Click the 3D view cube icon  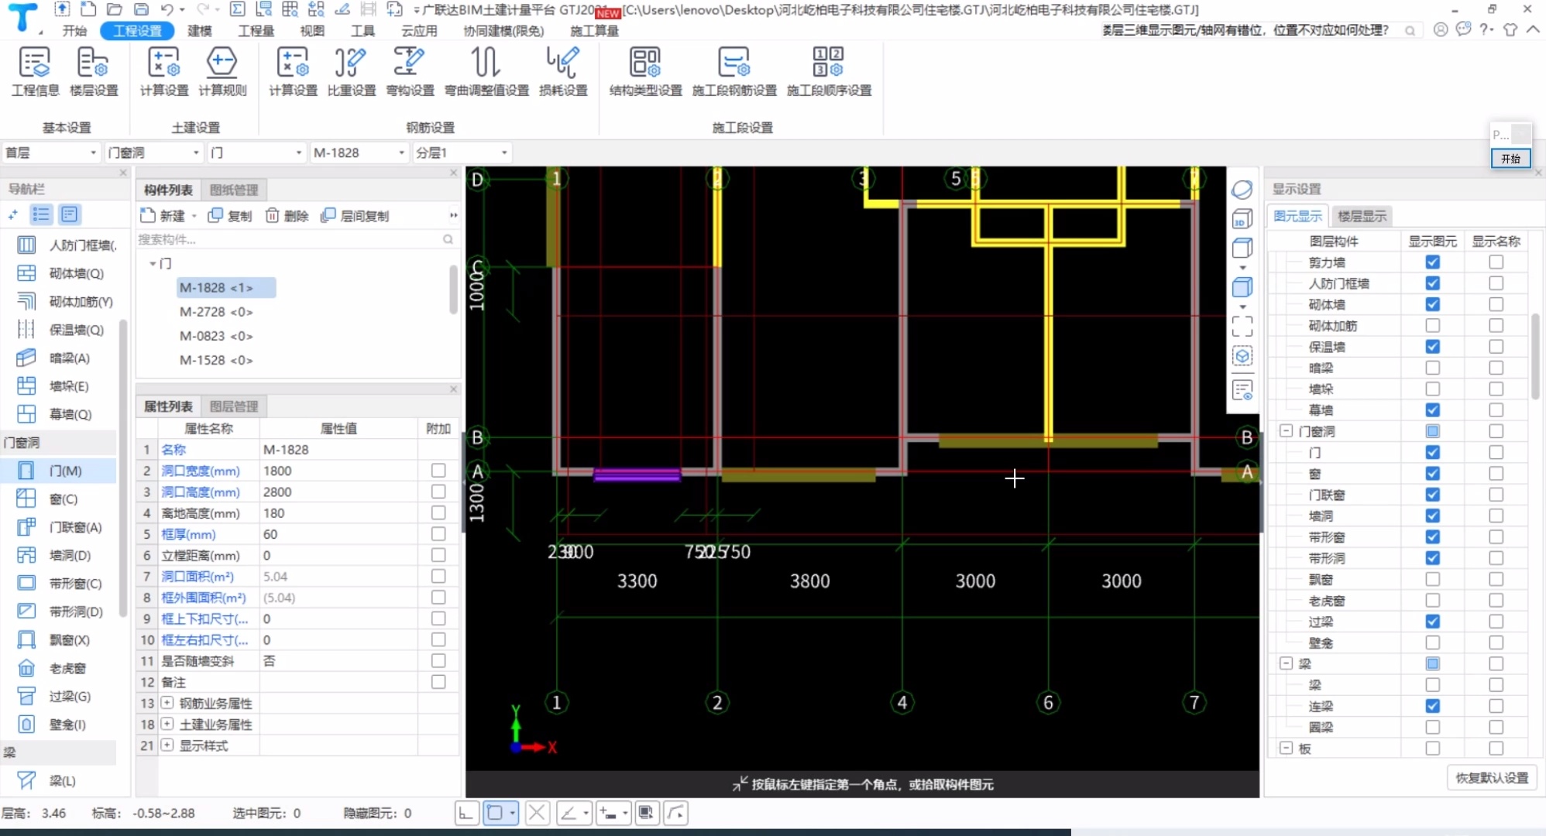click(x=1242, y=220)
